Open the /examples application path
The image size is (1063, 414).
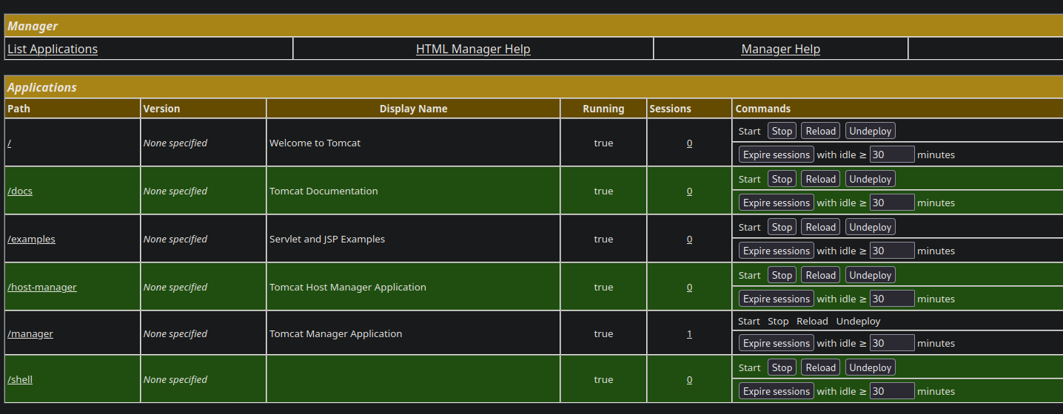point(31,239)
